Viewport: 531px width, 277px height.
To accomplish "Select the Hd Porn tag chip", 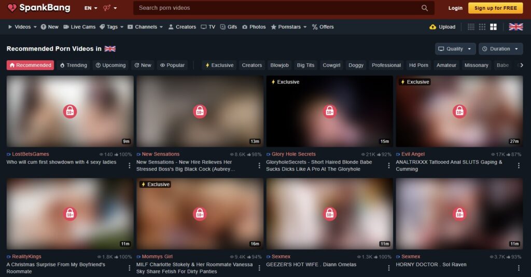I will click(x=418, y=65).
